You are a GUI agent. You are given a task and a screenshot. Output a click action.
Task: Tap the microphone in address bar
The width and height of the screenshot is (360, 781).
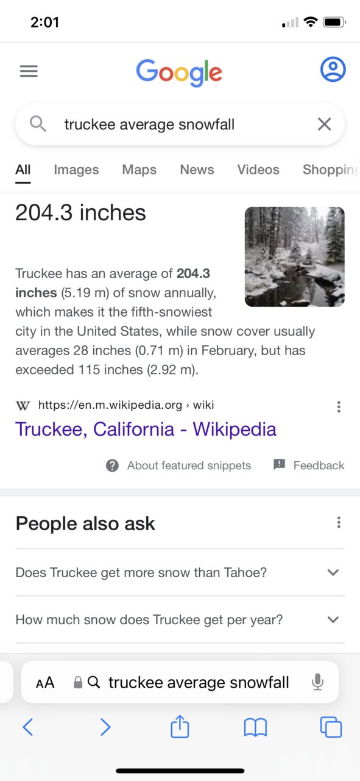coord(317,682)
